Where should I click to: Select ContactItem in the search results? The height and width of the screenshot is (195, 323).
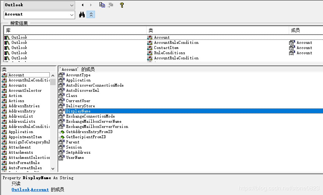pos(166,48)
